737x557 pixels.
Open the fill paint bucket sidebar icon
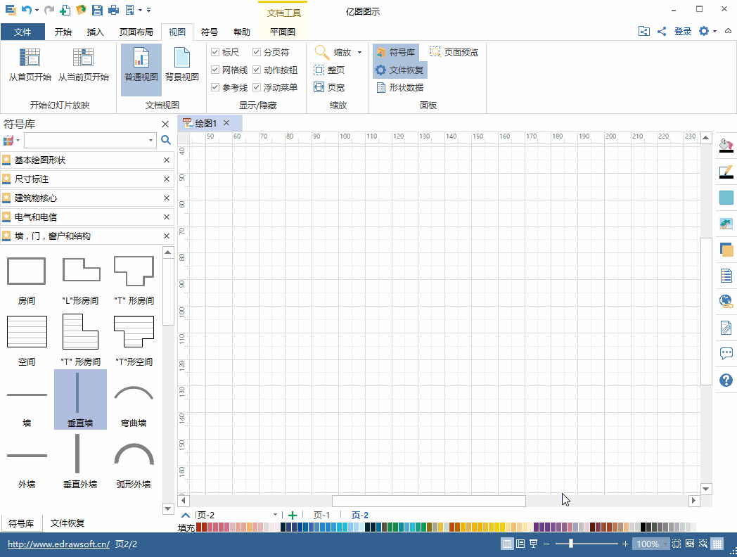pyautogui.click(x=726, y=145)
